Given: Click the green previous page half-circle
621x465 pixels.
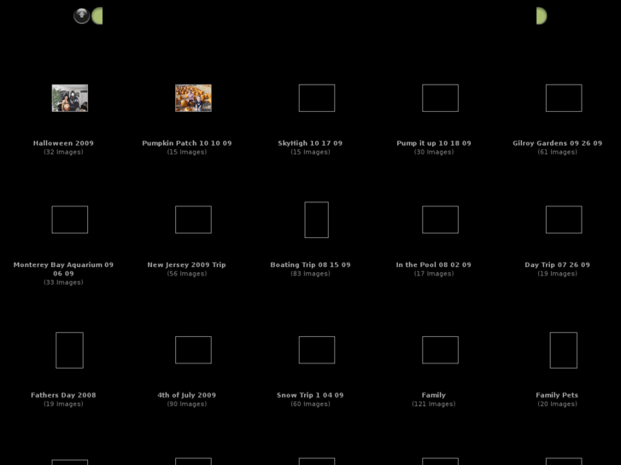Looking at the screenshot, I should click(97, 16).
